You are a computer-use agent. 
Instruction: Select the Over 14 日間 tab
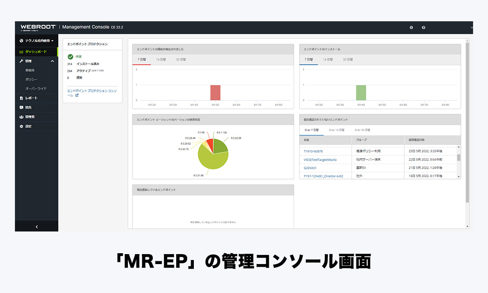(x=336, y=130)
